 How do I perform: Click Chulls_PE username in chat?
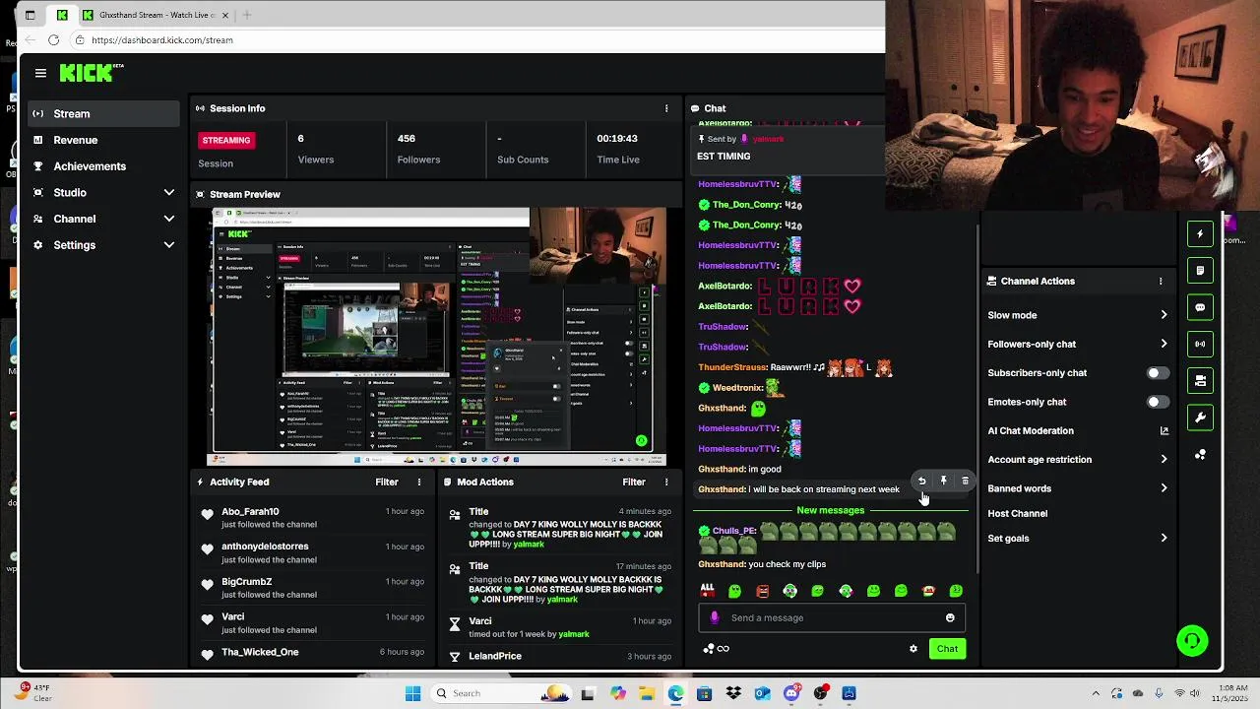[x=733, y=531]
